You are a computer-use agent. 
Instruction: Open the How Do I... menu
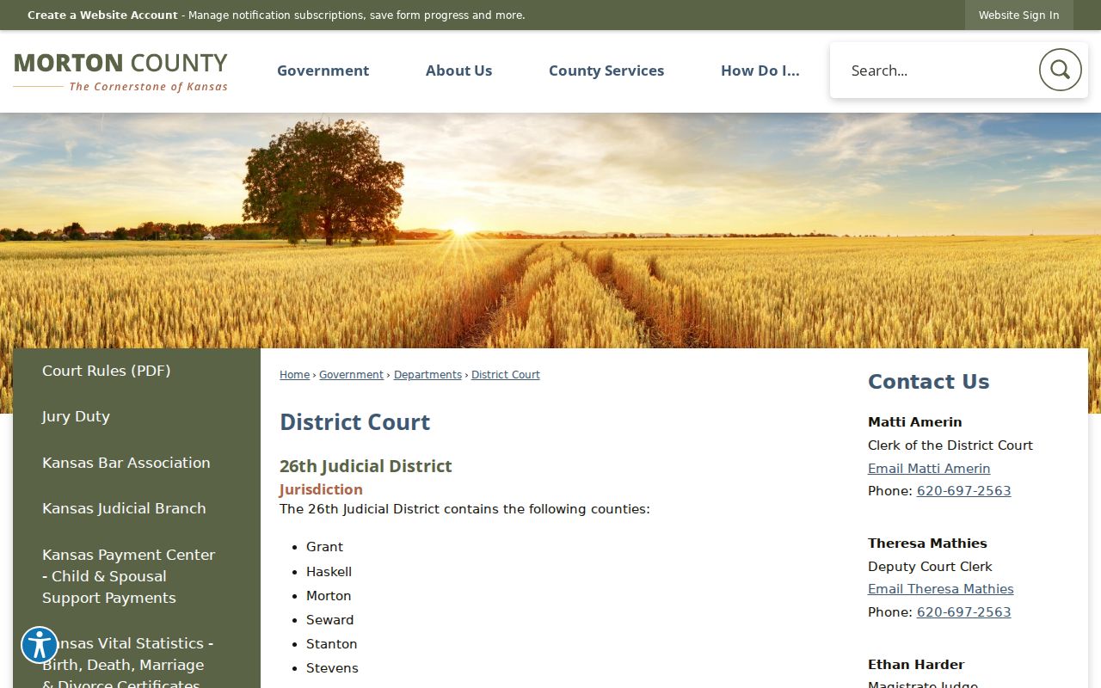click(x=760, y=71)
